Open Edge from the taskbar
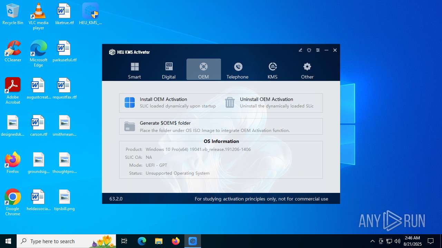Screen dimensions: 442x248 click(142, 241)
